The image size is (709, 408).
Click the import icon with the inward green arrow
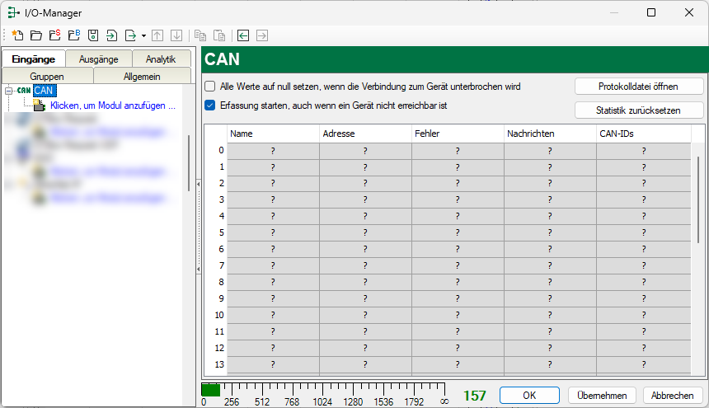(x=111, y=35)
